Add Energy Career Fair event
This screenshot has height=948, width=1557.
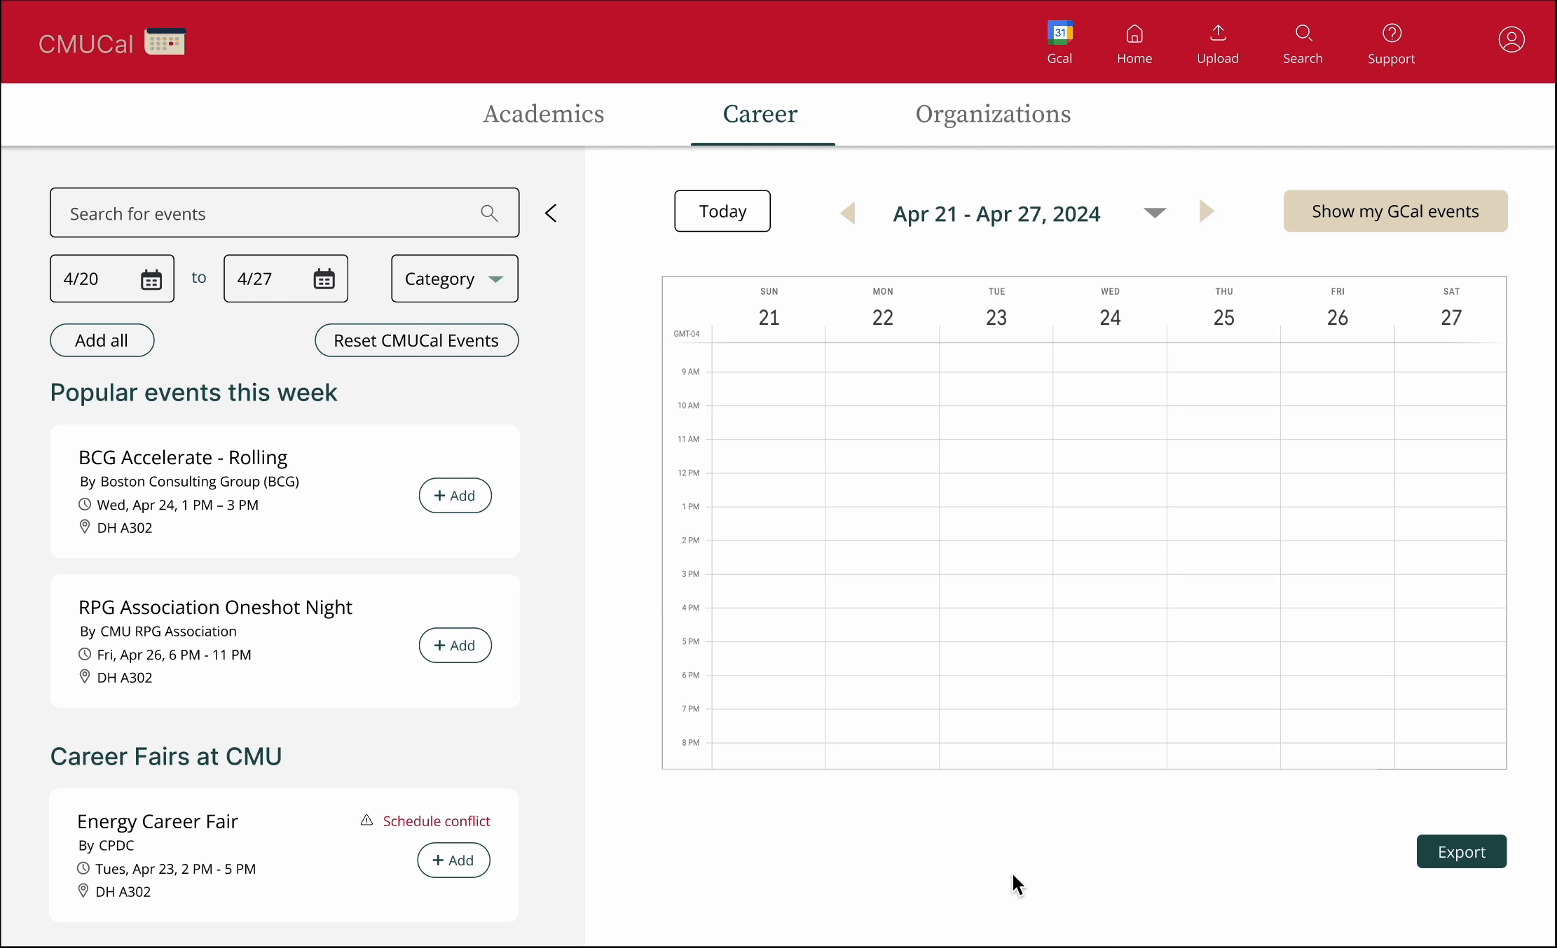[x=454, y=860]
